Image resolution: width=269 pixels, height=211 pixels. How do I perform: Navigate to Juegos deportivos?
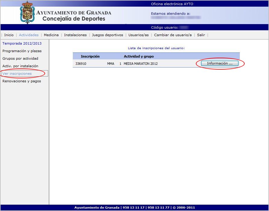[x=107, y=35]
